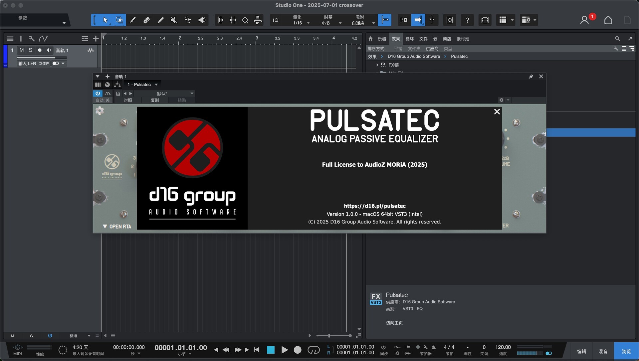The image size is (639, 361).
Task: Open snap 自适应 dropdown
Action: tap(363, 23)
